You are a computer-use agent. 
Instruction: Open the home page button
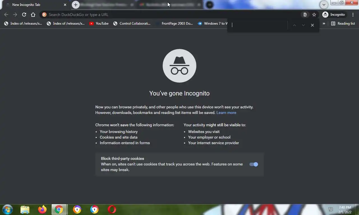tap(33, 15)
